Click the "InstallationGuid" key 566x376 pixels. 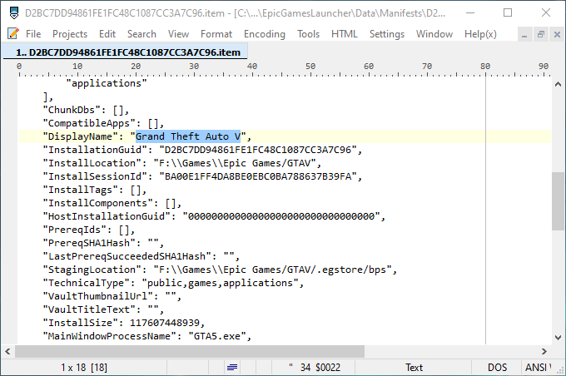coord(95,150)
